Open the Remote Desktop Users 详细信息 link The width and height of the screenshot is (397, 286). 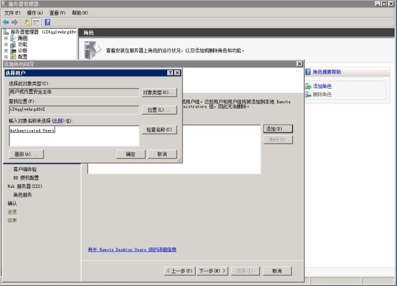[132, 249]
